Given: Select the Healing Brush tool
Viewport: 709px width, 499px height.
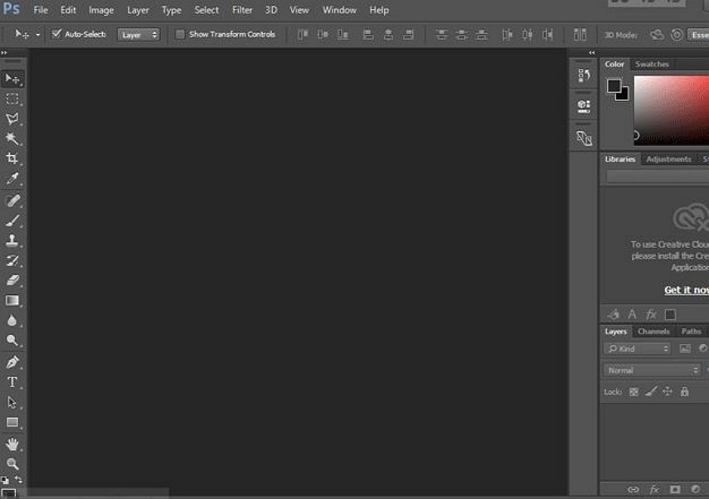Looking at the screenshot, I should [x=12, y=201].
